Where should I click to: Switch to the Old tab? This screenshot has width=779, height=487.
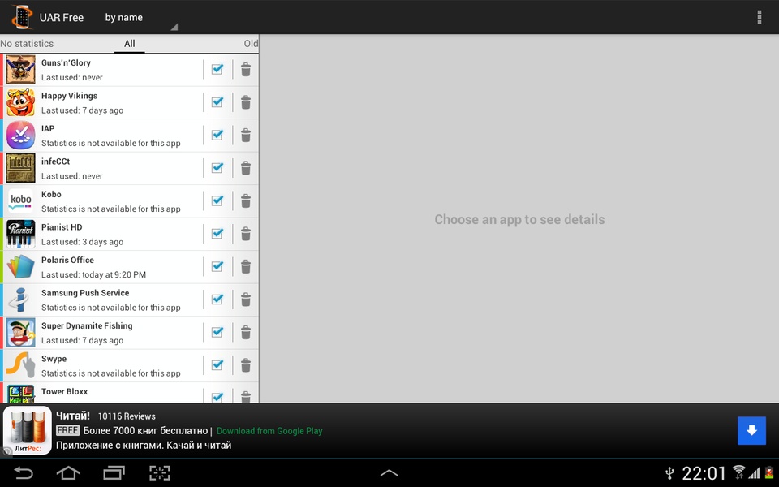coord(251,44)
